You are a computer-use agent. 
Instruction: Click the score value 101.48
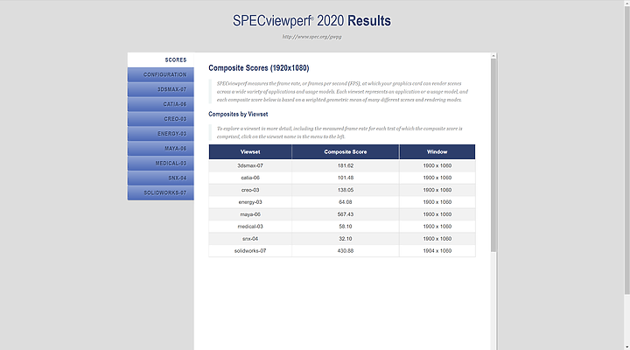[346, 178]
